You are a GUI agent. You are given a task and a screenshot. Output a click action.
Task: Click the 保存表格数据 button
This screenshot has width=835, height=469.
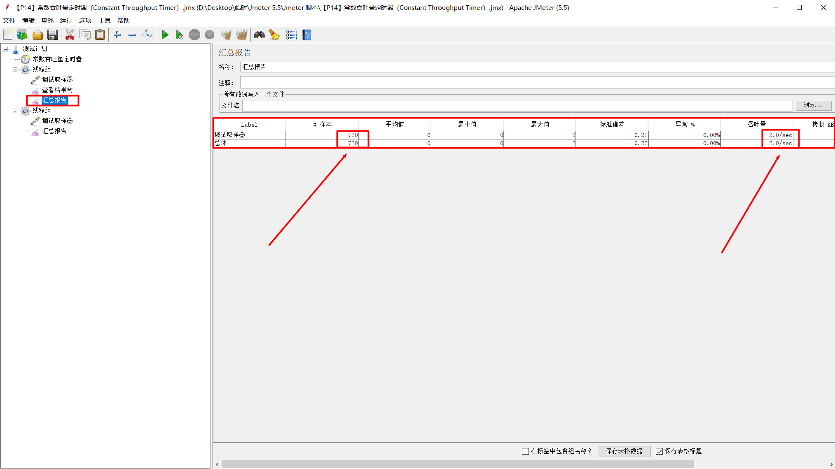pyautogui.click(x=624, y=451)
